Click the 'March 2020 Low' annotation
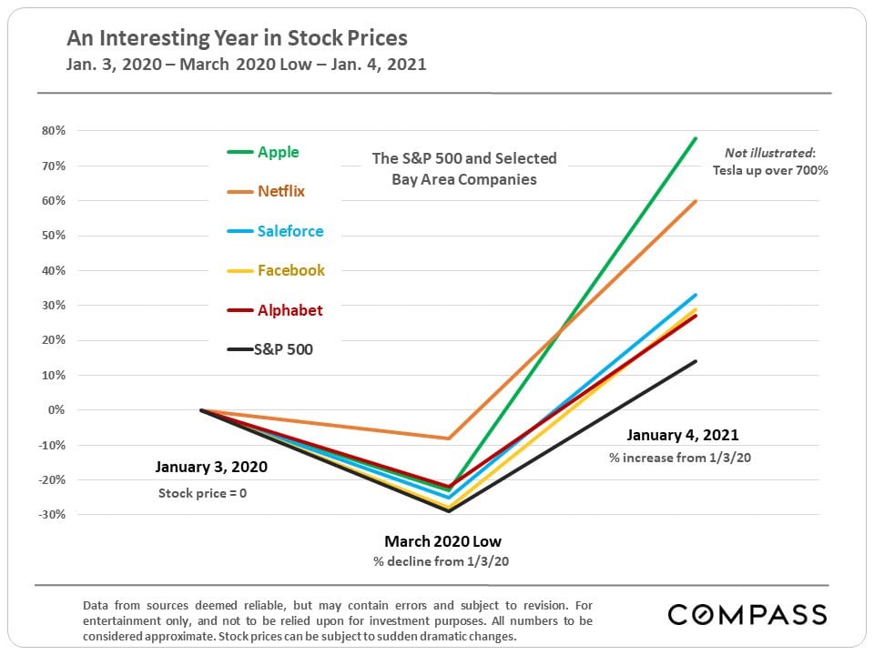The image size is (874, 655). (x=442, y=541)
